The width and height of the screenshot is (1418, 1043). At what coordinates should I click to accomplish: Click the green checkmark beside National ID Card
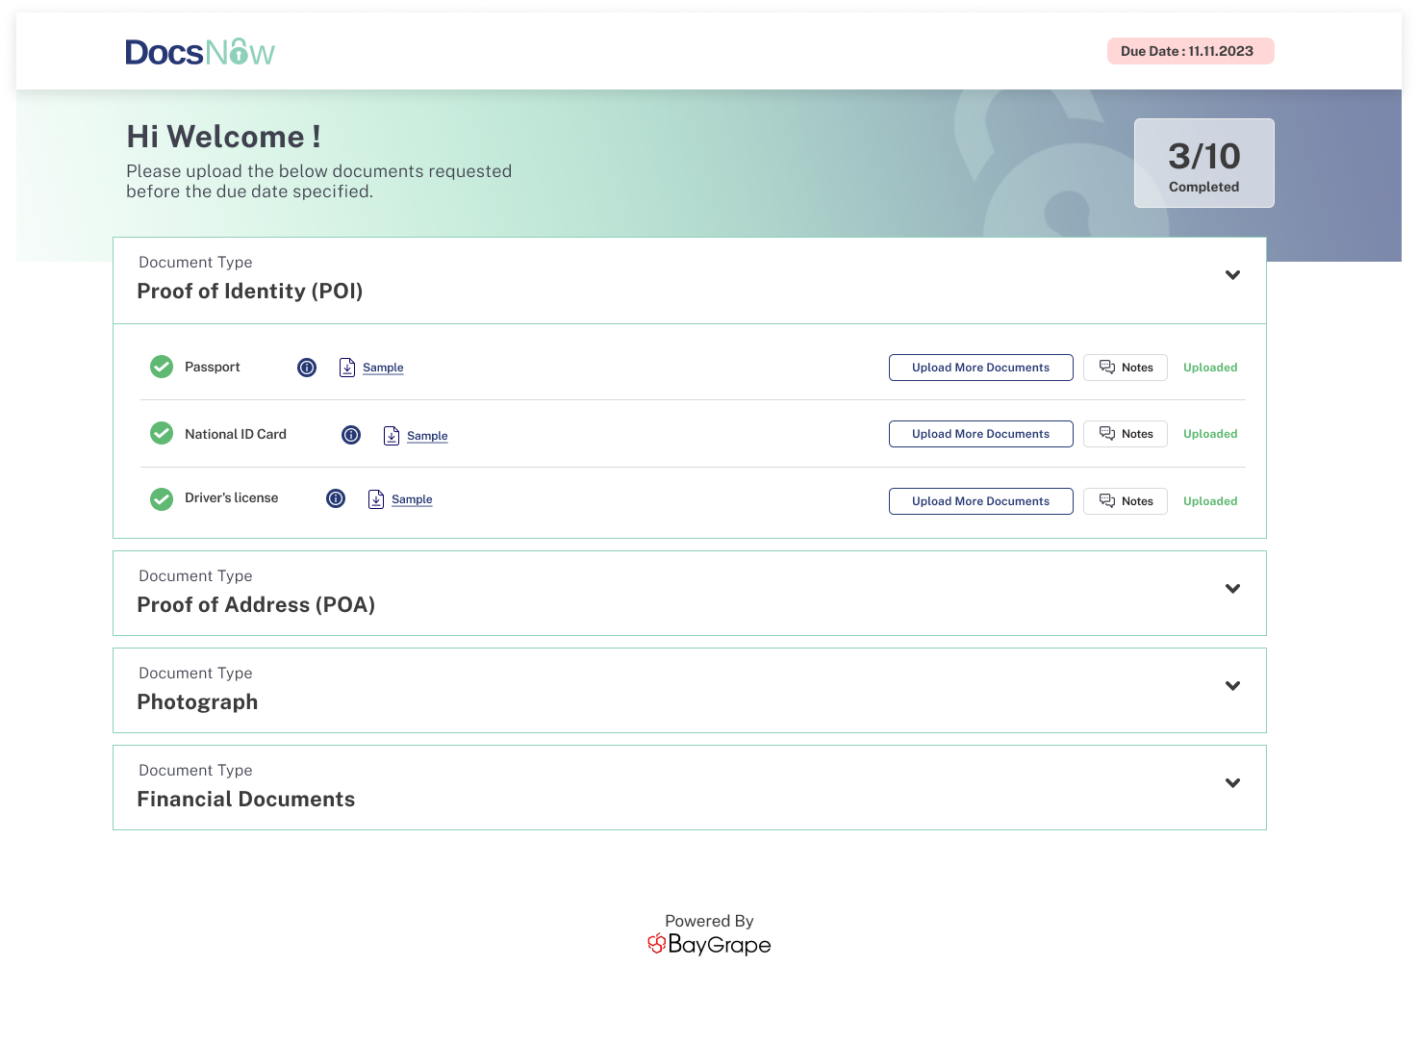pyautogui.click(x=161, y=433)
